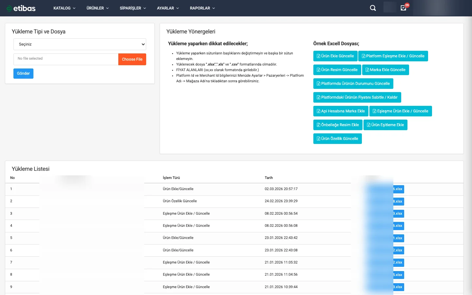Open the RAPORLAR menu
The width and height of the screenshot is (472, 295).
202,8
